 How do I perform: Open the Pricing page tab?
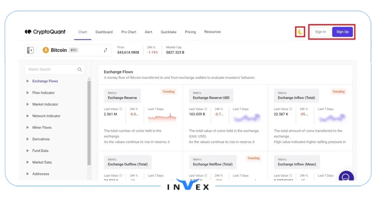(191, 32)
